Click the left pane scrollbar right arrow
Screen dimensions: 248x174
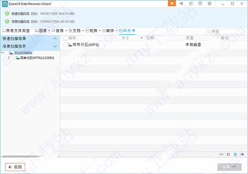58,157
